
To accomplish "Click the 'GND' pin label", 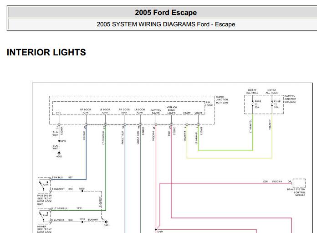I will pos(58,113).
